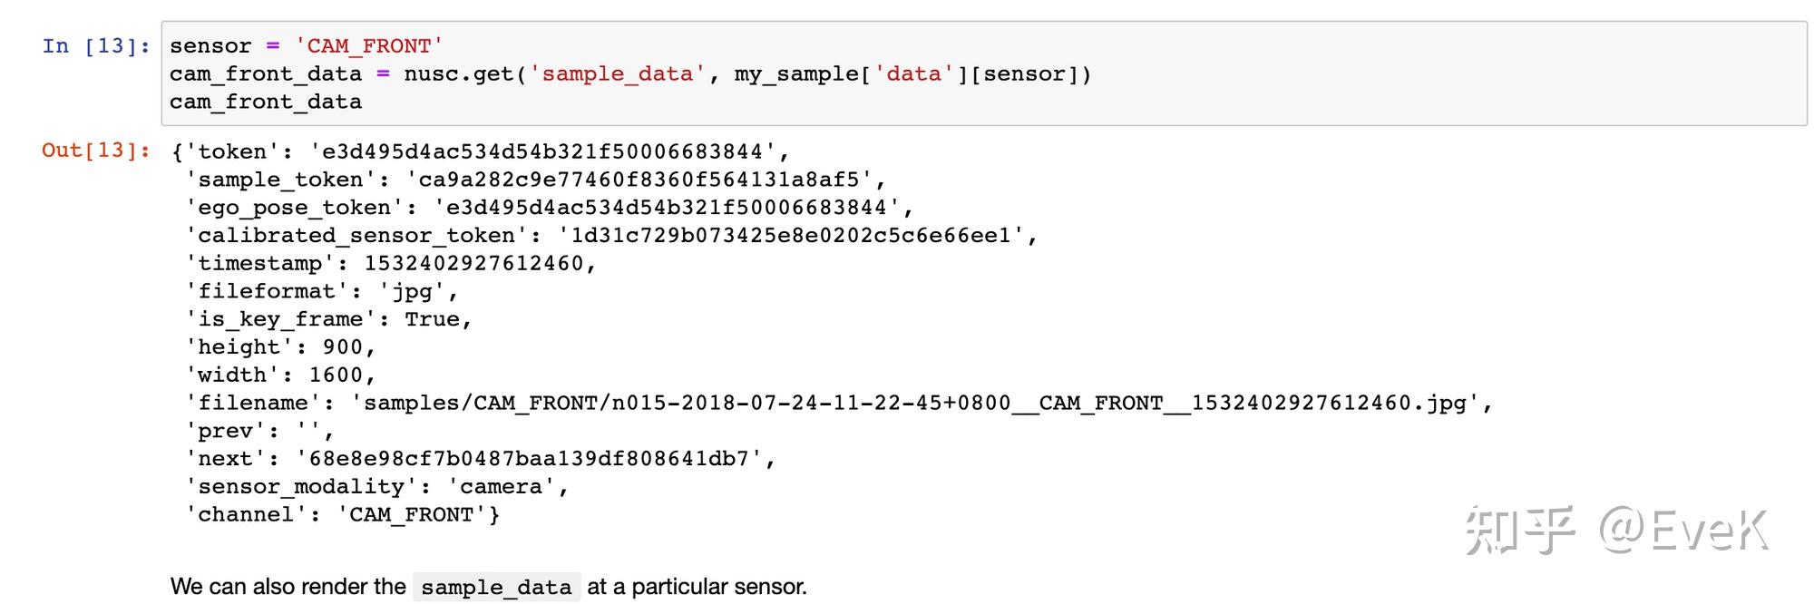Click the 'sample_data' string argument in the code

(618, 73)
